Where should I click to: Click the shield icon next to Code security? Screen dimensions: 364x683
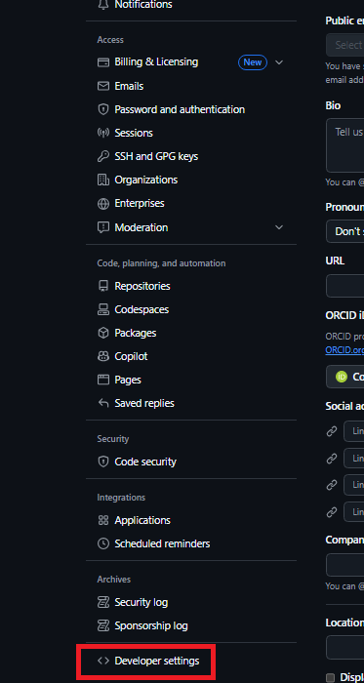point(103,462)
